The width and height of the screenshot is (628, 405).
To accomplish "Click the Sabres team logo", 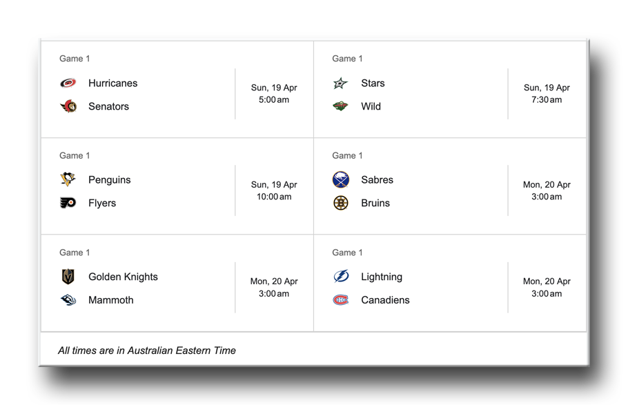I will (341, 180).
